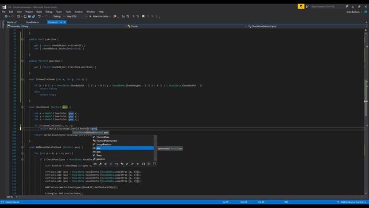Toggle the snippets filter in IntelliSense bar

pyautogui.click(x=149, y=164)
